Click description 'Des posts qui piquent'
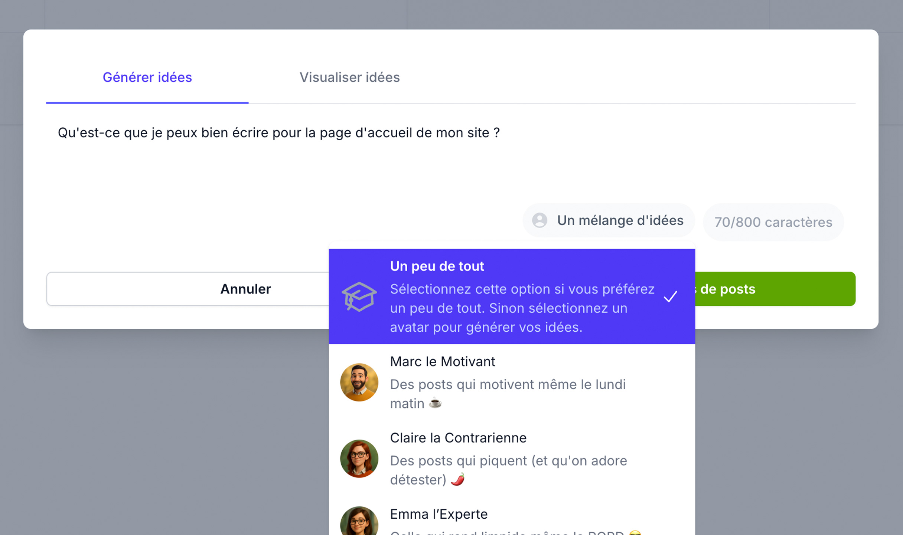This screenshot has width=903, height=535. click(x=509, y=470)
